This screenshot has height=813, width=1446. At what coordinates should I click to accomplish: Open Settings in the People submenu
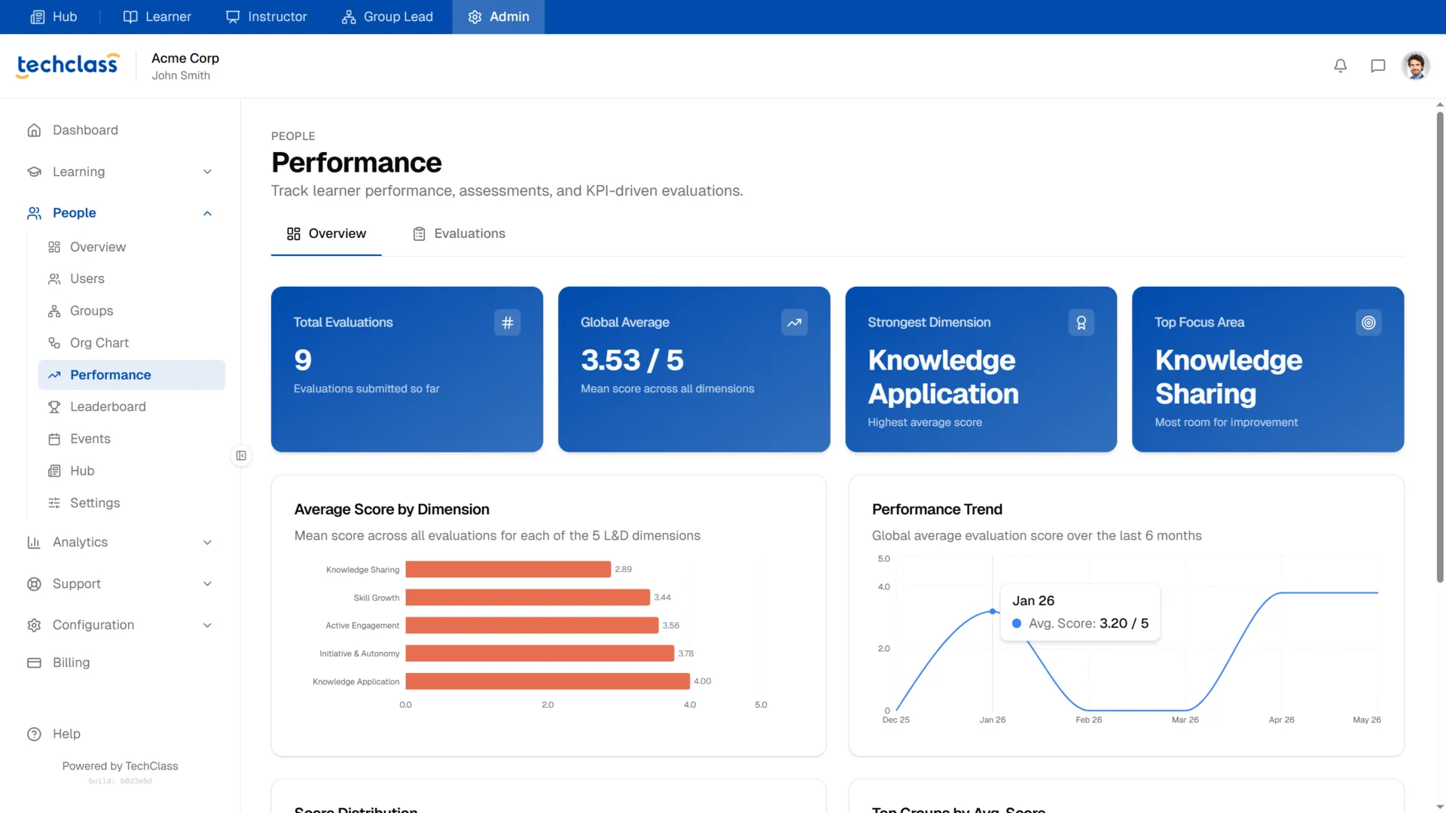tap(131, 503)
